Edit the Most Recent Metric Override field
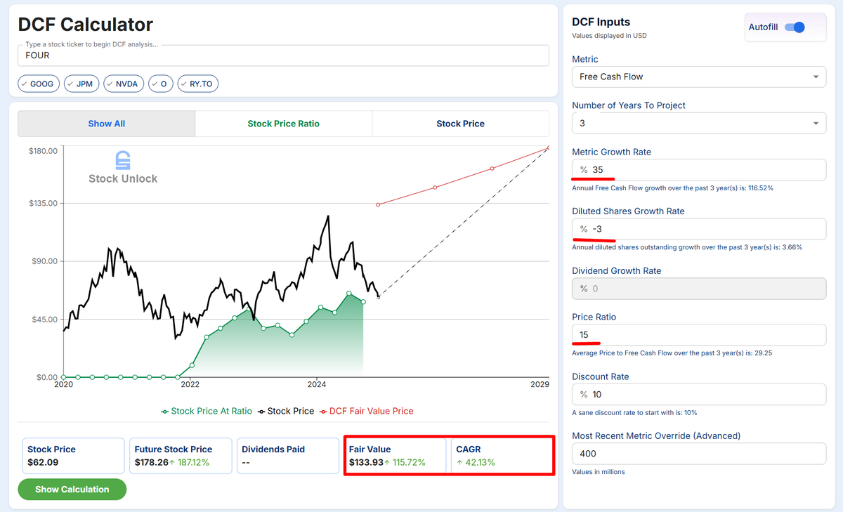The height and width of the screenshot is (512, 843). tap(699, 454)
